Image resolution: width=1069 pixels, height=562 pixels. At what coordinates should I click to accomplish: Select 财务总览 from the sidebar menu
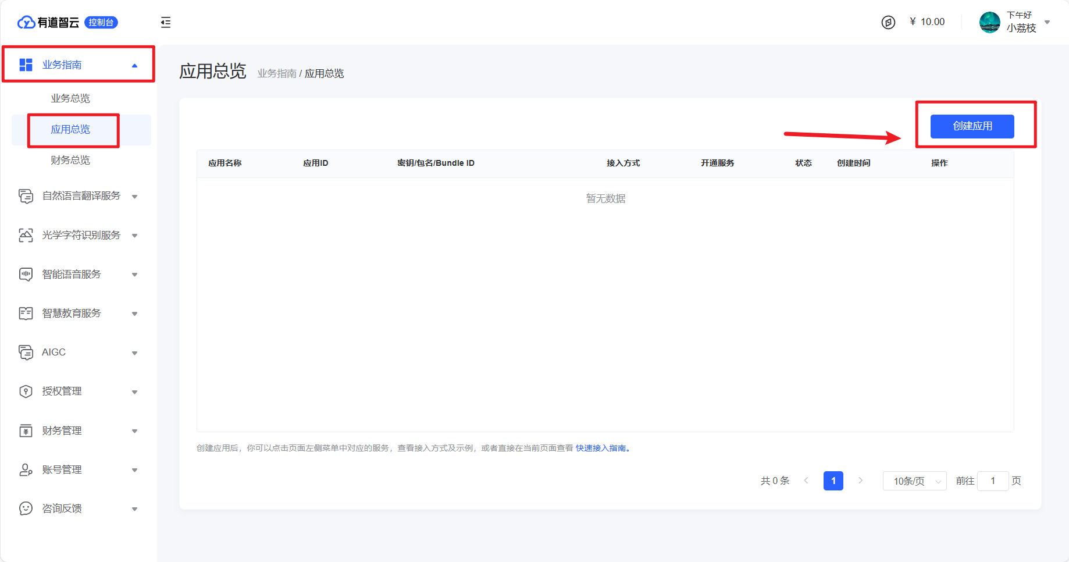click(70, 160)
